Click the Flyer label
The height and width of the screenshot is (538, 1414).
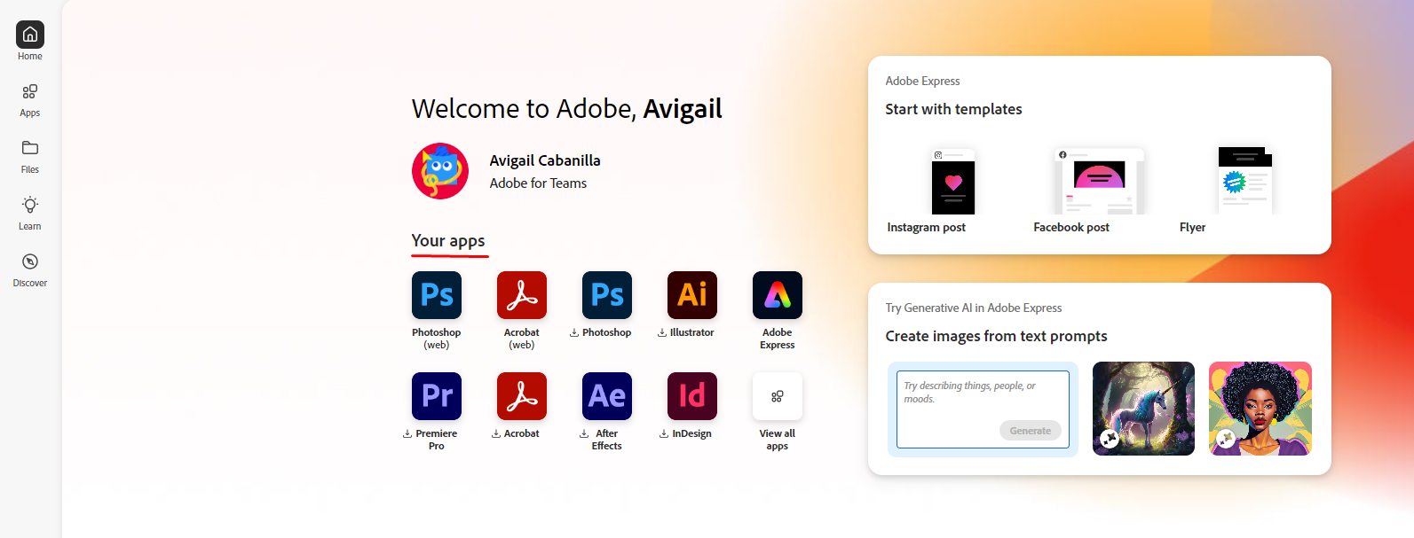pos(1192,228)
